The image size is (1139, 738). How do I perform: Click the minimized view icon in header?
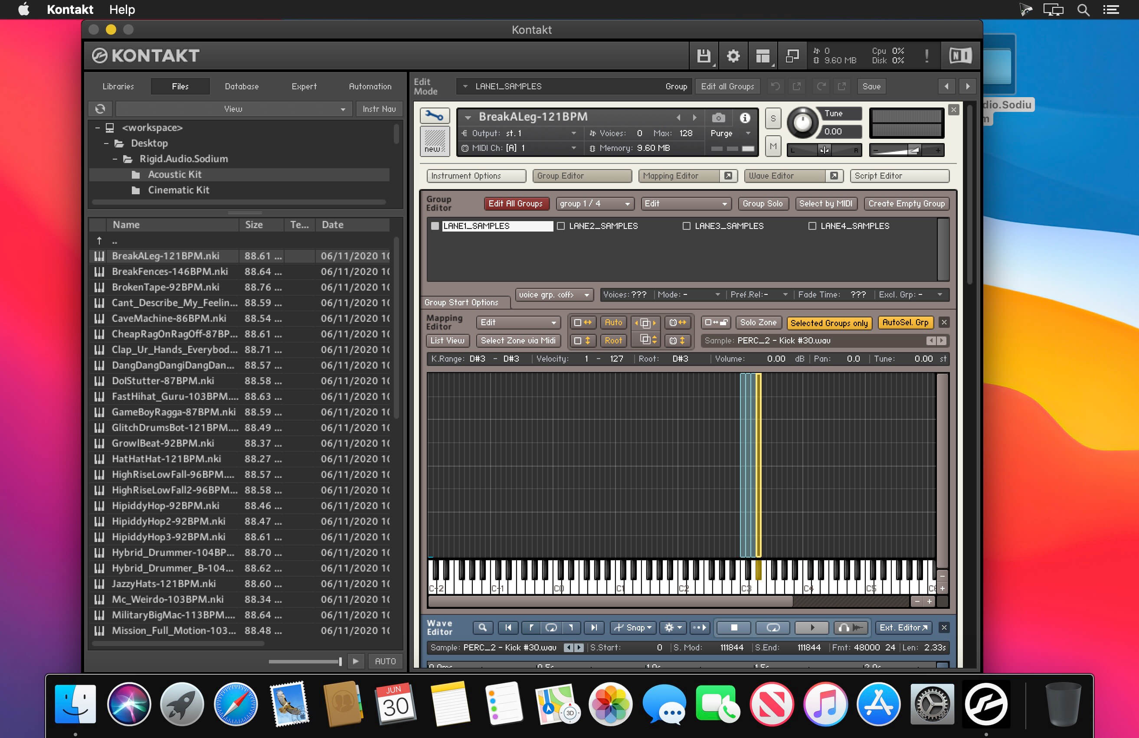(792, 56)
